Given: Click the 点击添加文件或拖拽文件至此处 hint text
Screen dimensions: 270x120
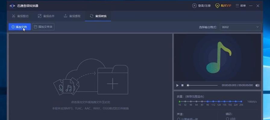Looking at the screenshot, I should tap(90, 102).
